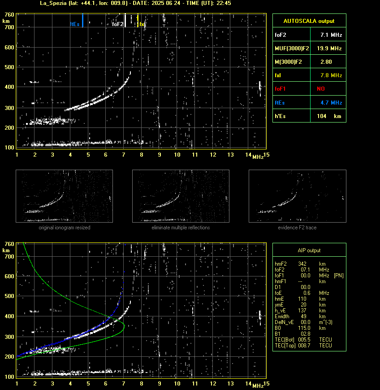Click the AIP output panel header
380x390 pixels.
click(x=309, y=250)
